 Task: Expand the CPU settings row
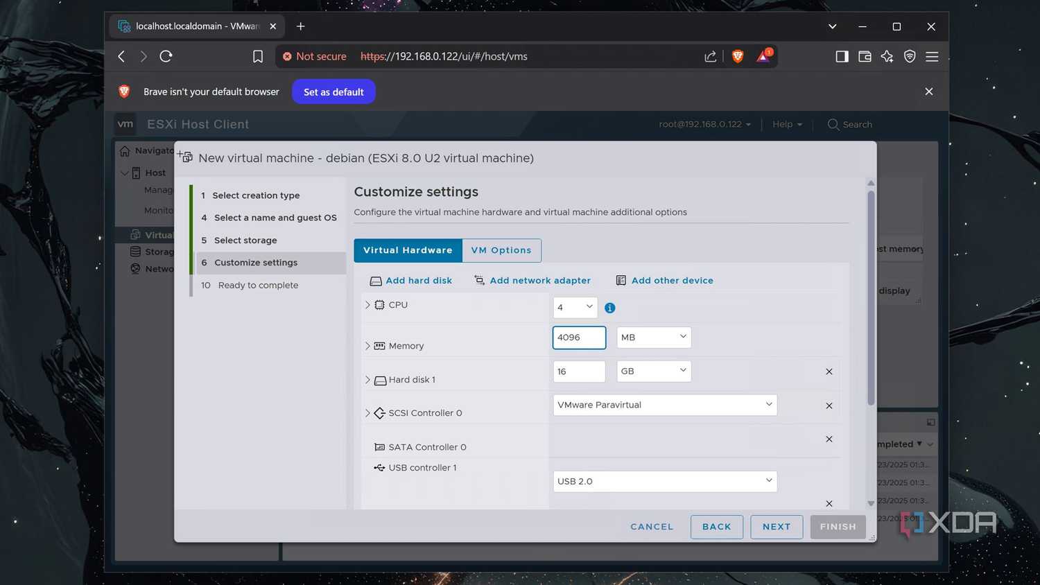point(367,305)
